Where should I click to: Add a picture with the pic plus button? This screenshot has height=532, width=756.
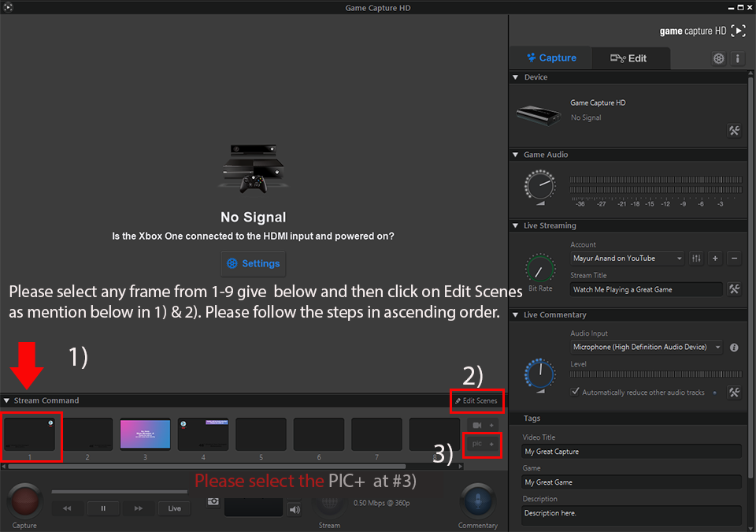click(x=483, y=444)
